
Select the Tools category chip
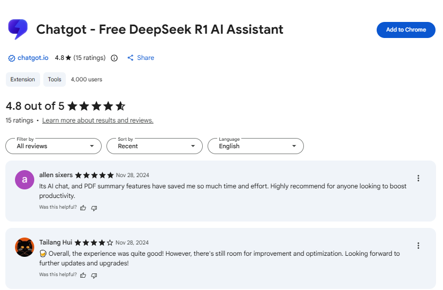[55, 79]
